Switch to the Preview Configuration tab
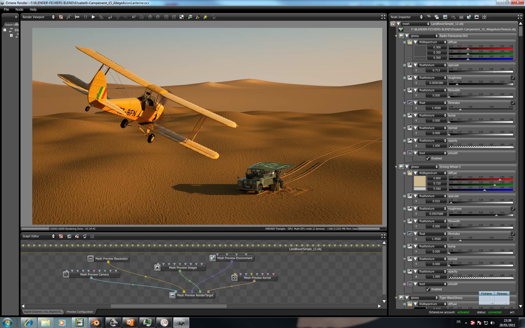The width and height of the screenshot is (525, 328). coord(80,312)
